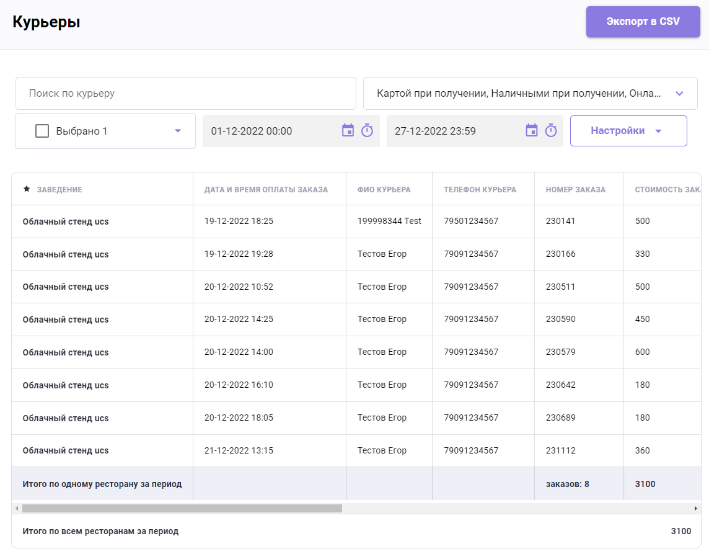Click phone number 79501234567
This screenshot has height=554, width=709.
click(471, 221)
